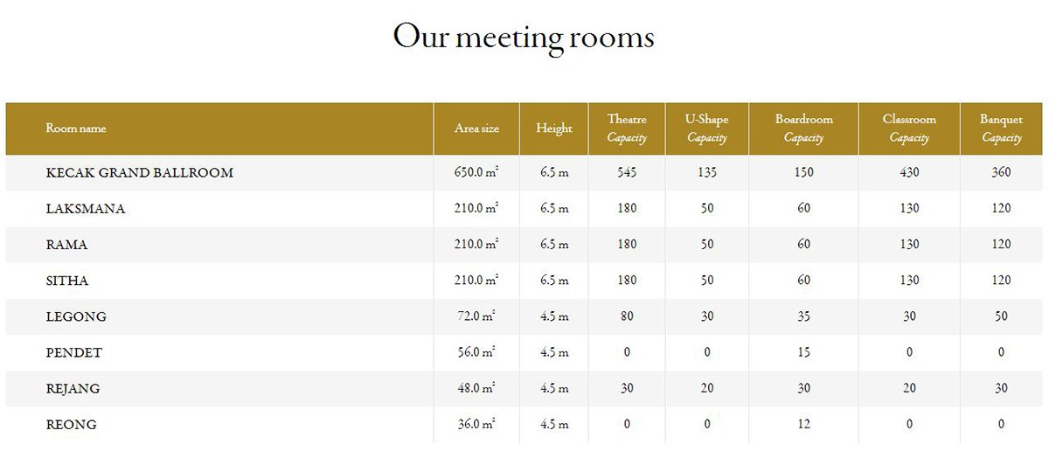Viewport: 1049px width, 472px height.
Task: Select the RAMA room name
Action: tap(67, 245)
